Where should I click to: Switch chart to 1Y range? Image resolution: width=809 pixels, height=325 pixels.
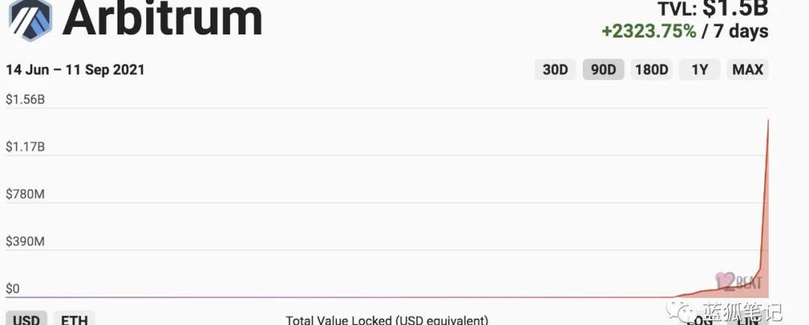point(700,70)
